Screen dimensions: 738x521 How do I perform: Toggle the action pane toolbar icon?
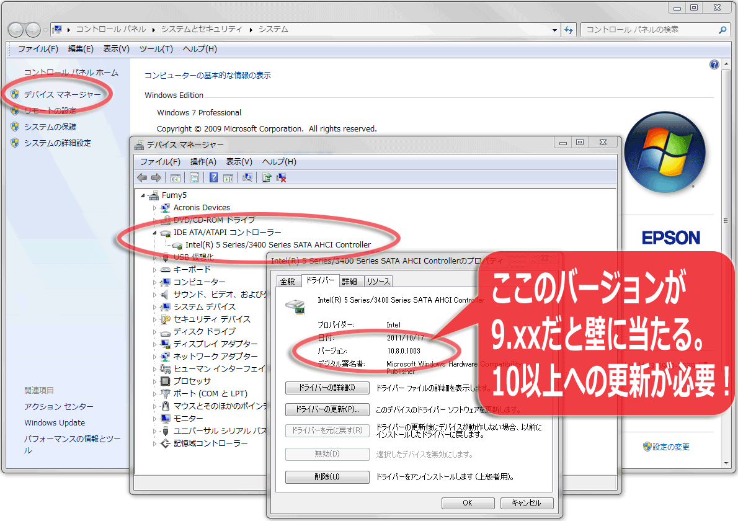228,177
